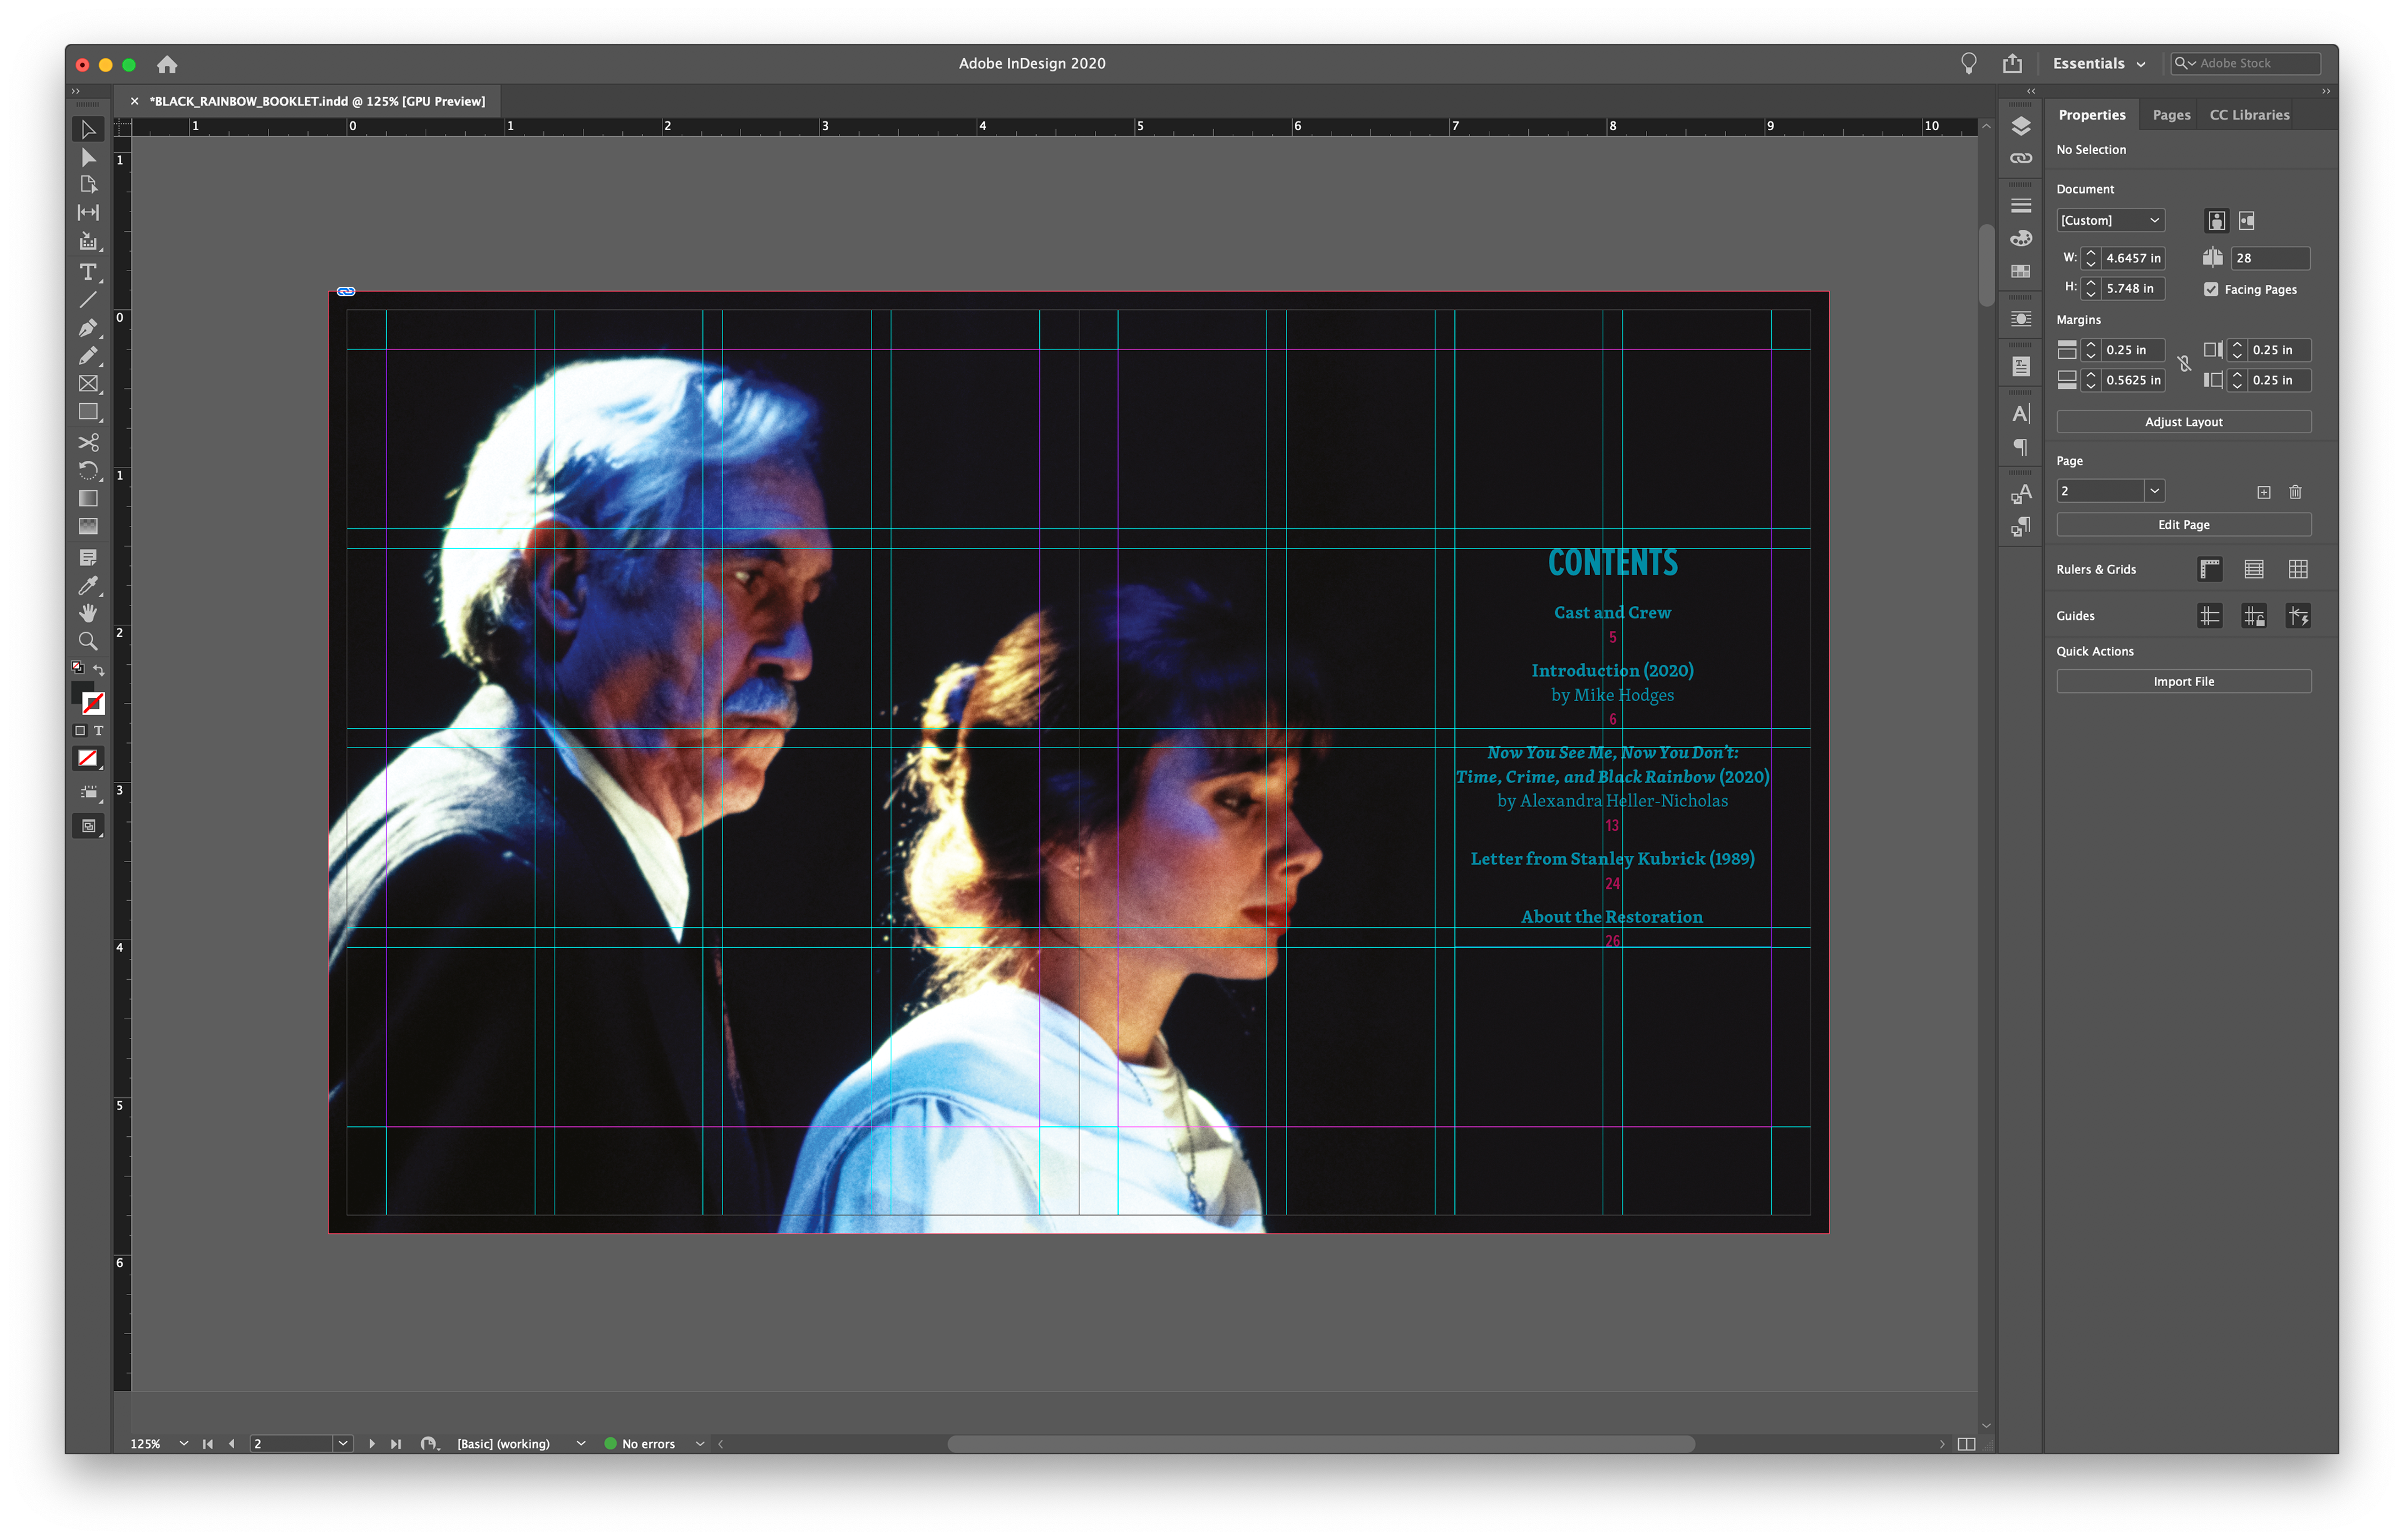Open the Layers panel icon
2404x1540 pixels.
(x=2020, y=127)
